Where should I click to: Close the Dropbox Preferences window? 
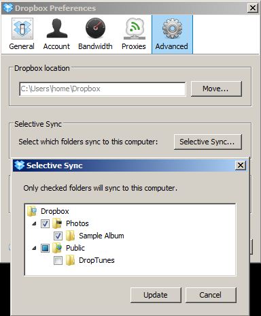click(x=253, y=8)
